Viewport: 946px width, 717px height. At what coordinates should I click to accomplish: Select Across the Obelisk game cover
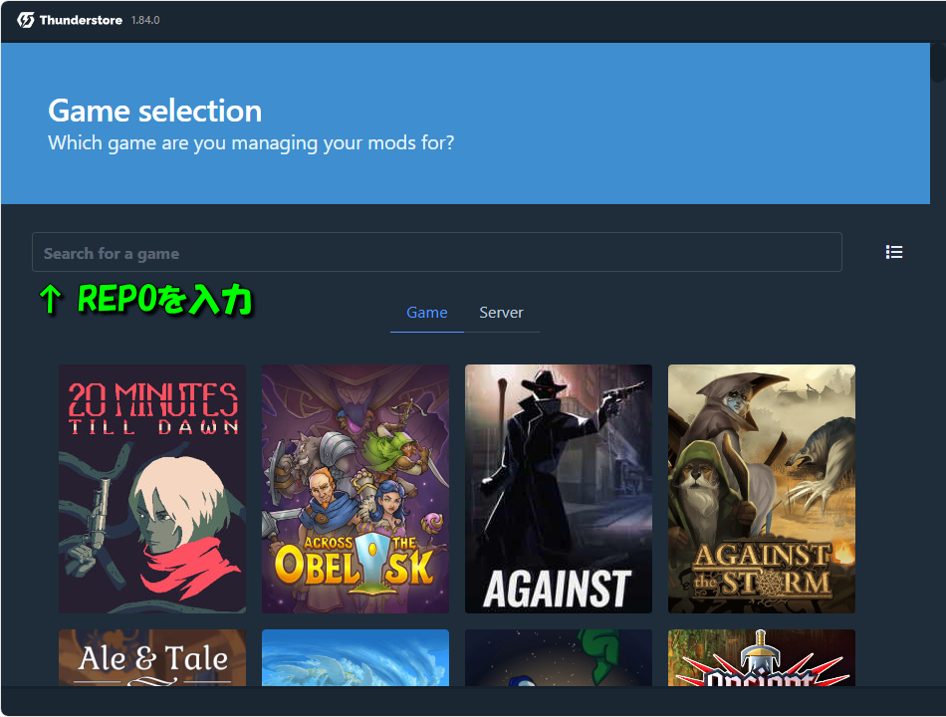click(x=355, y=489)
